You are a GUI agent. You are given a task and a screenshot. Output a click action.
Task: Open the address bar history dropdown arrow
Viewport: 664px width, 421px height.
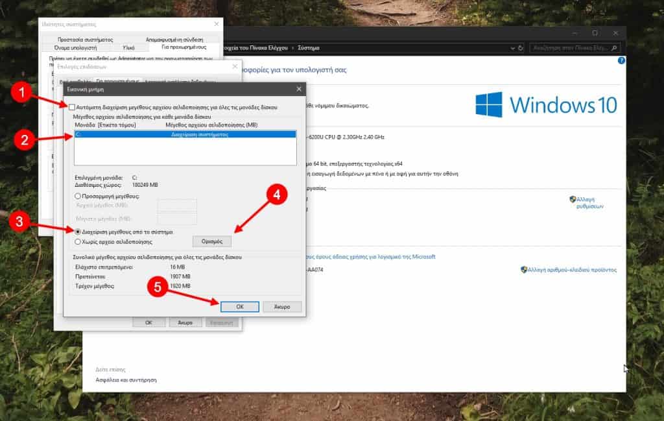click(x=512, y=48)
